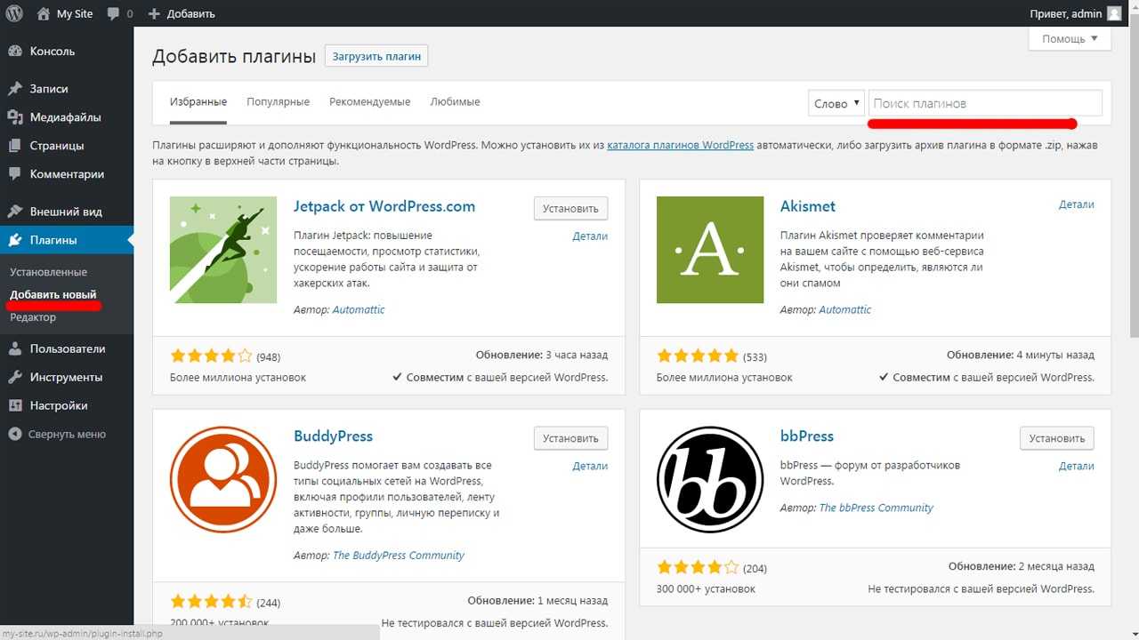Click the Настройки settings icon
Screen dimensions: 1139x640
click(15, 405)
